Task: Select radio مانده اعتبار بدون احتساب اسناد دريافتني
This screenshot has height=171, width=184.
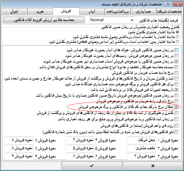Action: [178, 42]
